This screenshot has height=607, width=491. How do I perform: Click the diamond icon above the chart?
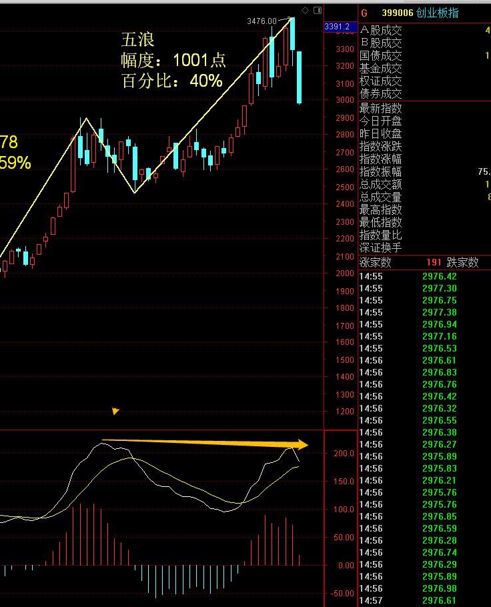tap(305, 11)
